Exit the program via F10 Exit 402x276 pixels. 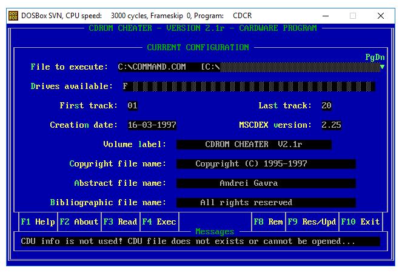click(360, 222)
